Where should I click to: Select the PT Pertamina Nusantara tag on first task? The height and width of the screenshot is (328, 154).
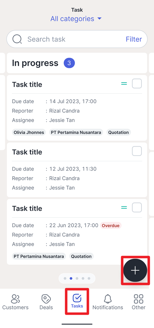point(76,133)
